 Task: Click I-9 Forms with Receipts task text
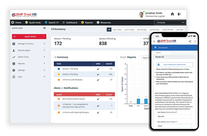[72, 80]
